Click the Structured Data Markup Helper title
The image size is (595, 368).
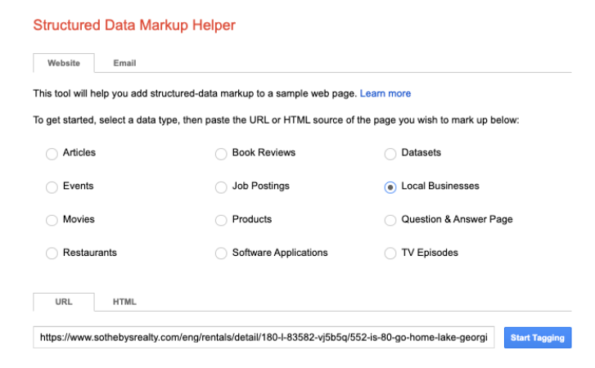pos(134,25)
